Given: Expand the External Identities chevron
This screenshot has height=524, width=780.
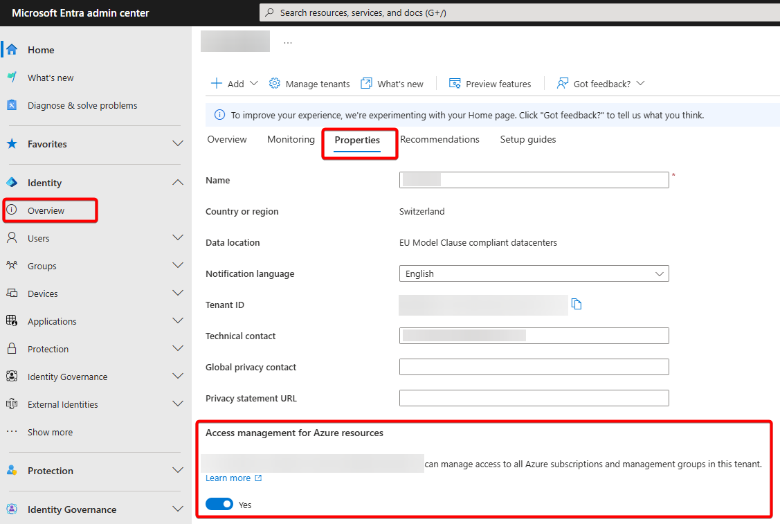Looking at the screenshot, I should coord(178,404).
